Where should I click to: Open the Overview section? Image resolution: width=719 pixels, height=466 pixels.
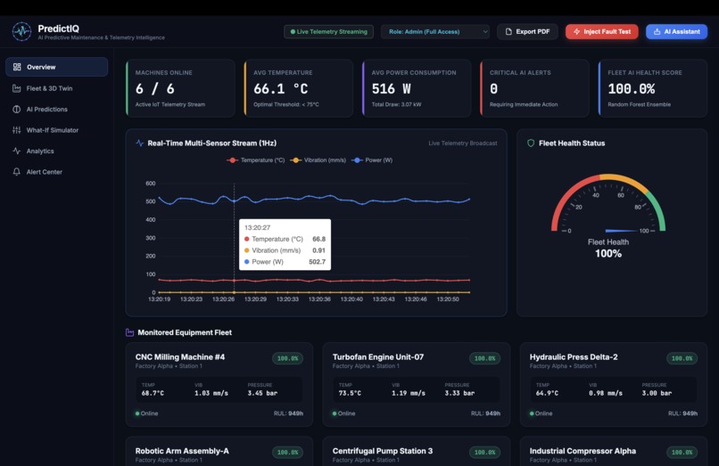(56, 67)
